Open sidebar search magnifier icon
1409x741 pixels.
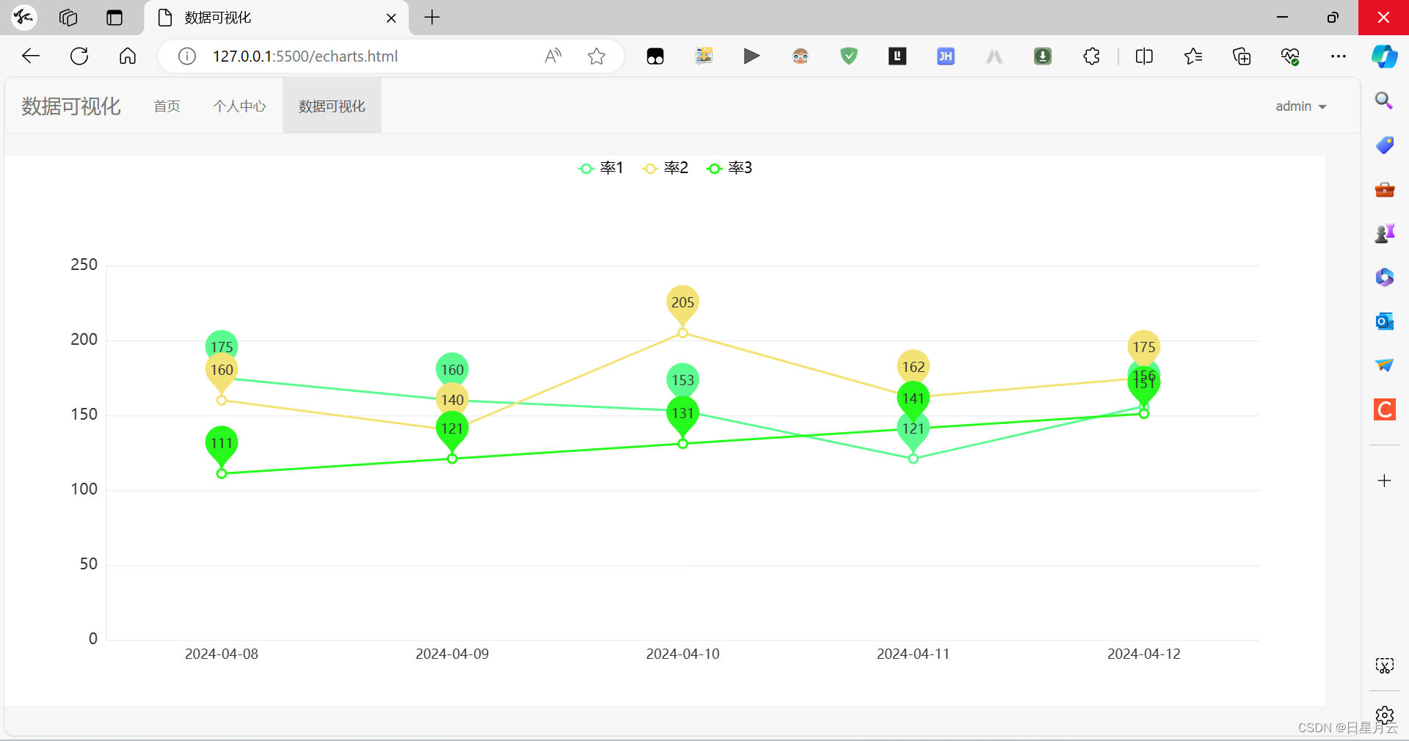1384,101
